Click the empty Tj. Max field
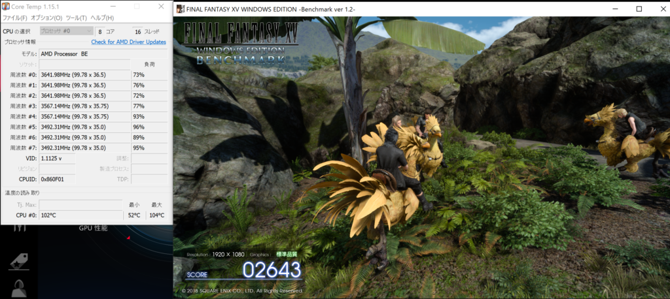 point(80,205)
